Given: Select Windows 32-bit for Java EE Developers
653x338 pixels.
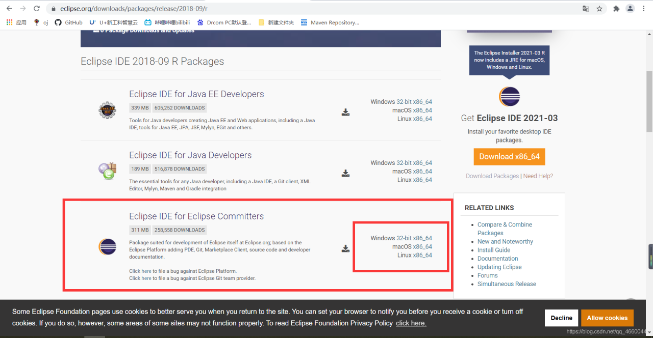Looking at the screenshot, I should click(x=404, y=102).
